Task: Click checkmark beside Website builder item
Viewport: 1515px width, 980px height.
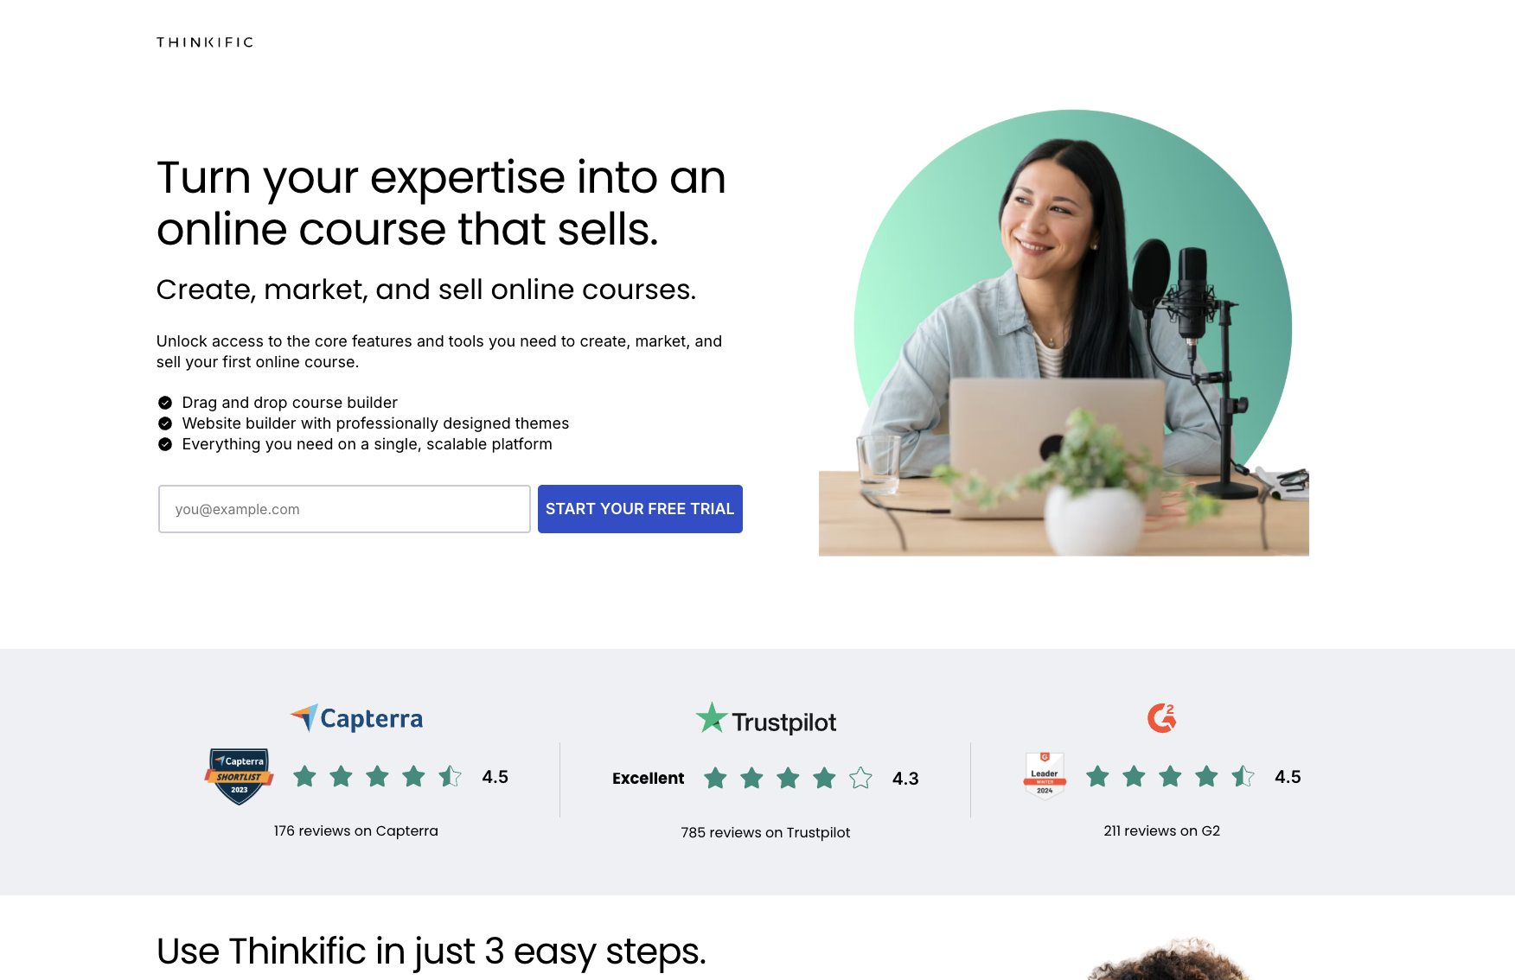Action: tap(165, 423)
